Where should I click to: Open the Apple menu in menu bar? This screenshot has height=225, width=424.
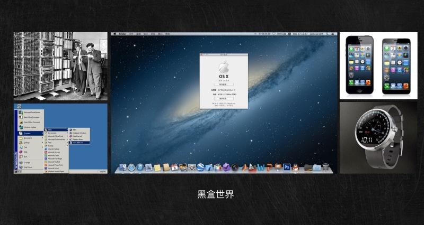point(114,34)
